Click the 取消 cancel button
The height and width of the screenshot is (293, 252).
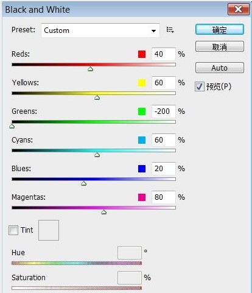point(220,46)
